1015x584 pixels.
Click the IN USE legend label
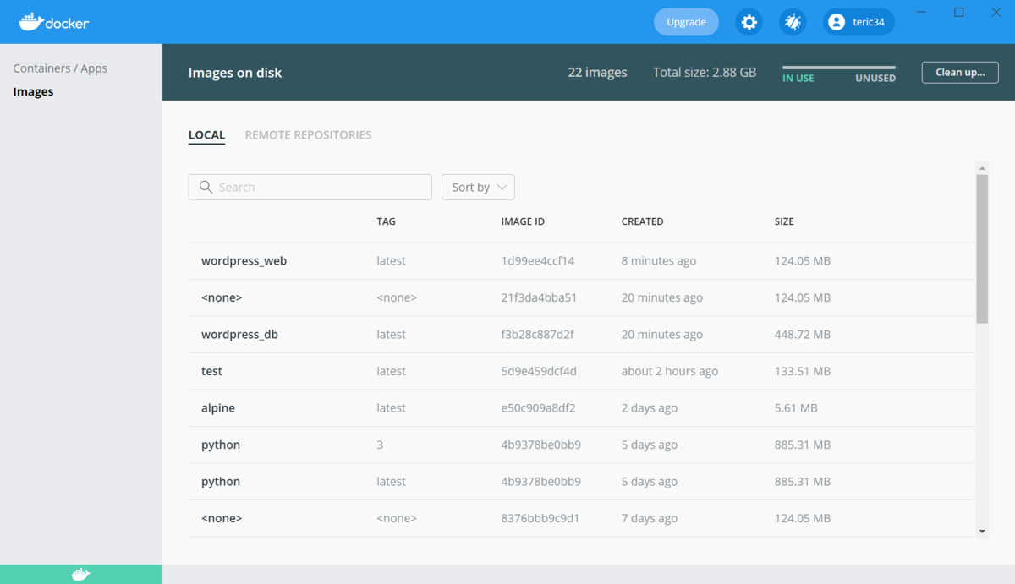point(798,78)
